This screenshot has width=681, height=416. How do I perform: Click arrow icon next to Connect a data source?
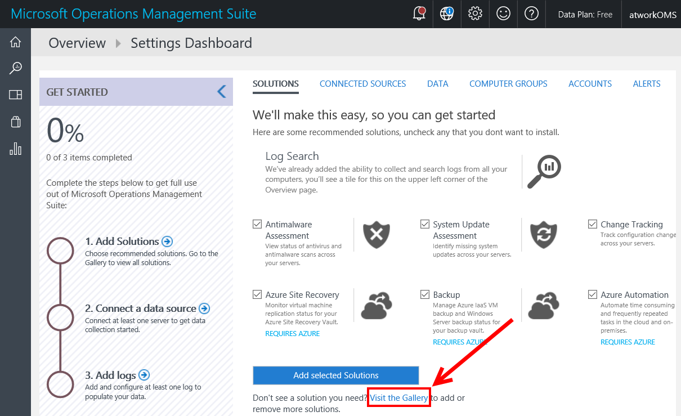(x=204, y=308)
